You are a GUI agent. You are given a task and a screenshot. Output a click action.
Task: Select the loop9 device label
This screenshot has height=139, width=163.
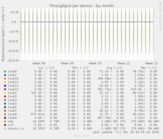12,118
